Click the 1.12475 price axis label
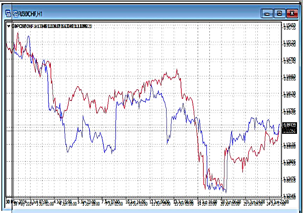Image resolution: width=303 pixels, height=213 pixels. click(289, 178)
